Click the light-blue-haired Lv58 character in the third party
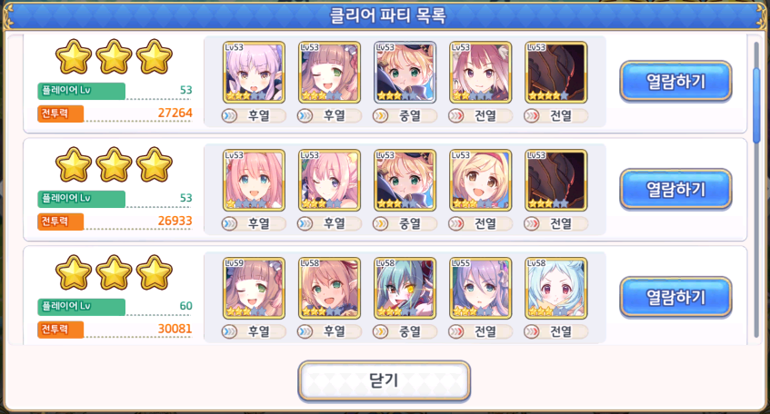 click(556, 289)
